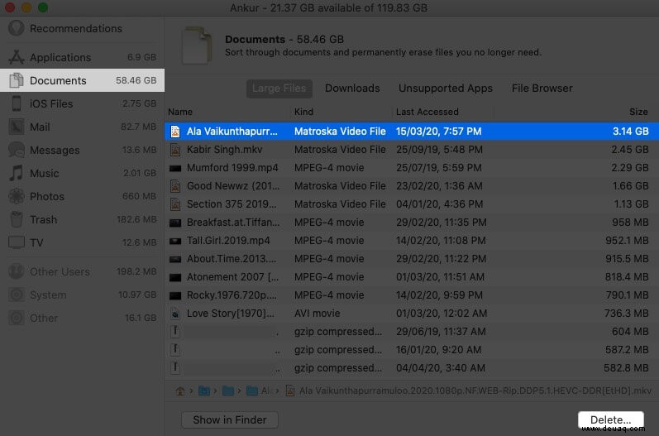Click the System gear icon

coord(17,295)
